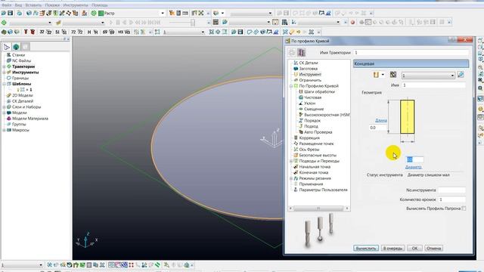The width and height of the screenshot is (484, 272).
Task: Open the Растр strategy dropdown in toolbar
Action: [x=163, y=14]
